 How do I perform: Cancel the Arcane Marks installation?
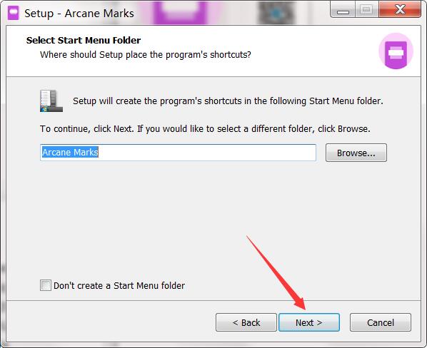[x=381, y=322]
